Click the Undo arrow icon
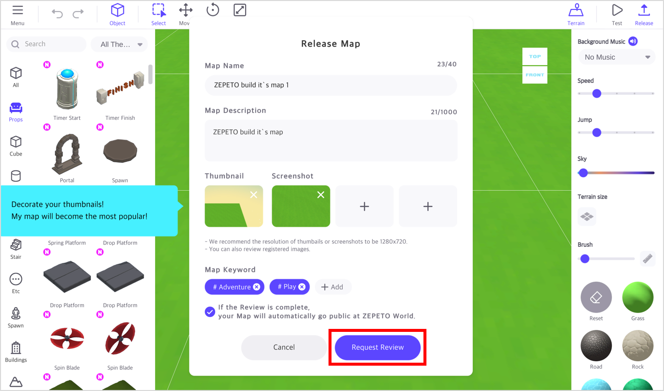The width and height of the screenshot is (664, 391). [57, 14]
